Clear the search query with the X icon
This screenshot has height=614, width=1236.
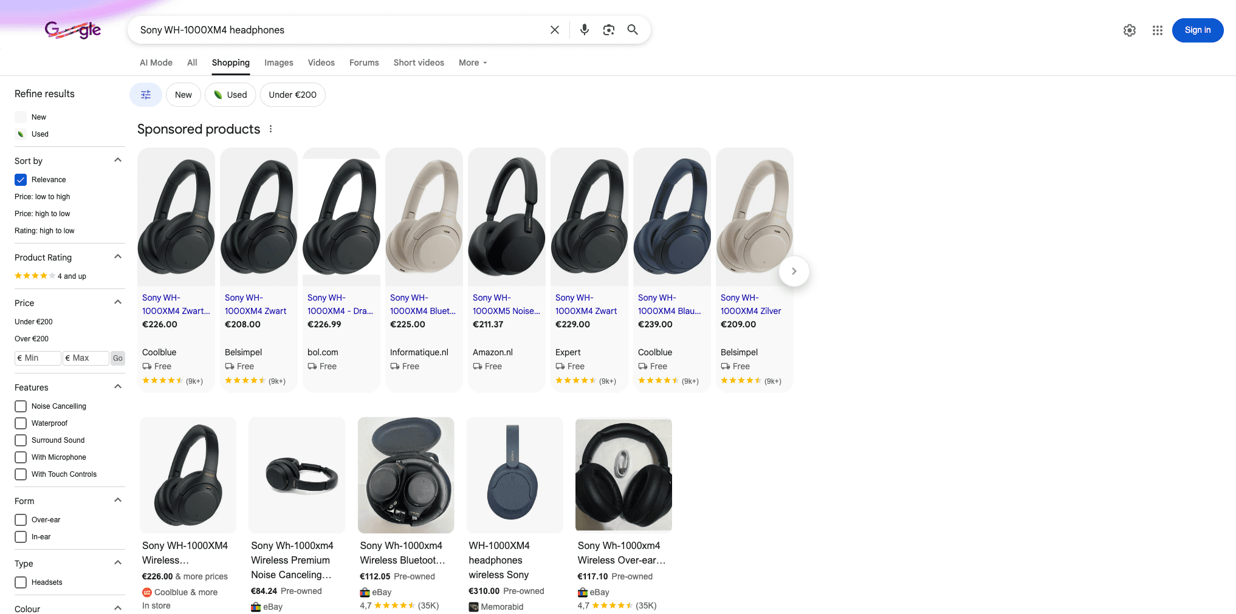click(554, 29)
